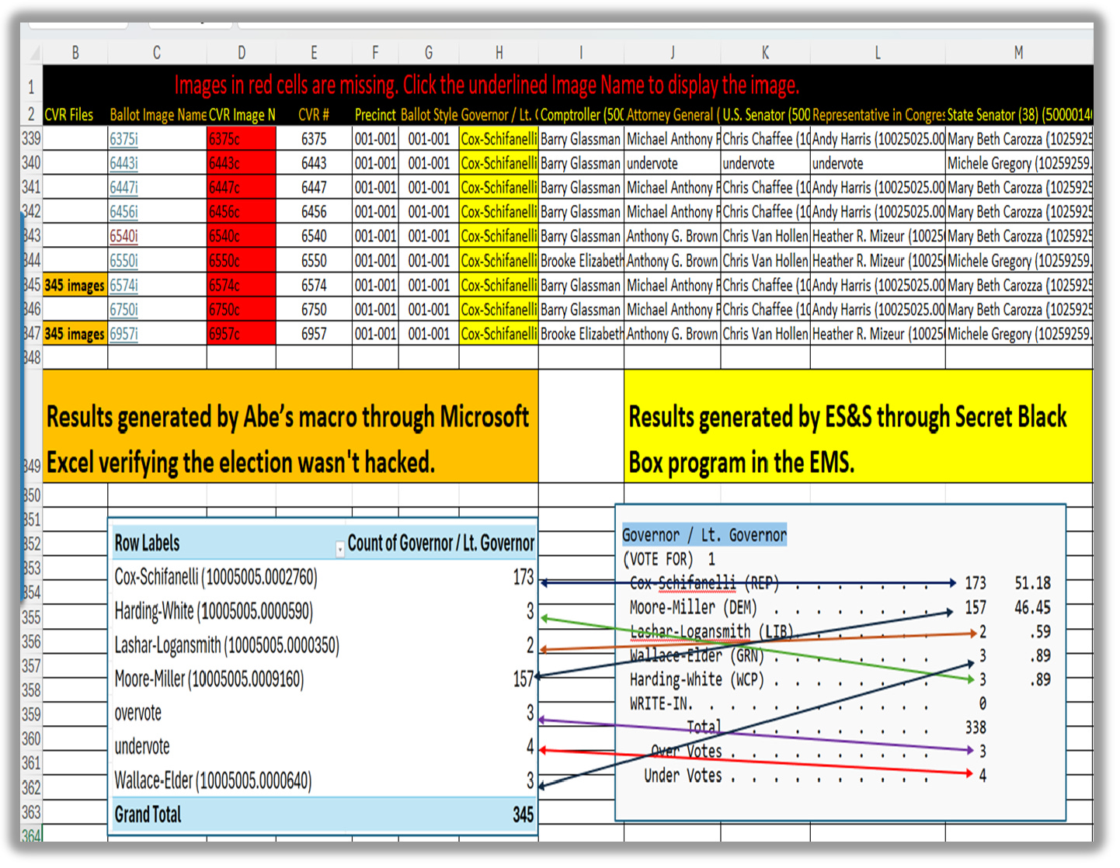
Task: Select column B header
Action: tap(75, 53)
